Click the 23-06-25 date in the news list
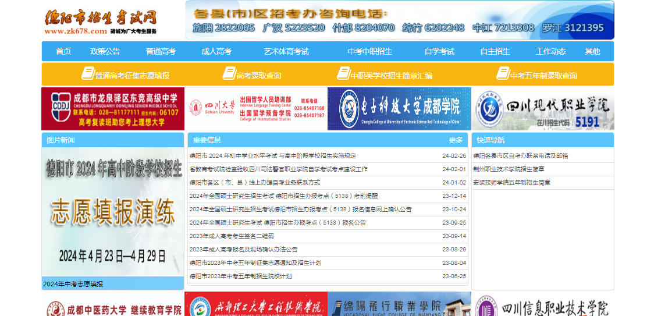This screenshot has width=647, height=316. point(454,276)
